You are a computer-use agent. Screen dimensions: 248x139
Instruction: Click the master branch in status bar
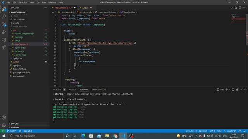(x=12, y=131)
